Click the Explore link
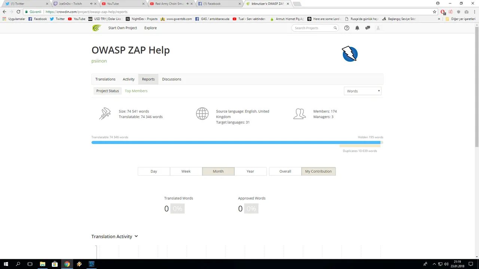This screenshot has width=479, height=269. 150,28
